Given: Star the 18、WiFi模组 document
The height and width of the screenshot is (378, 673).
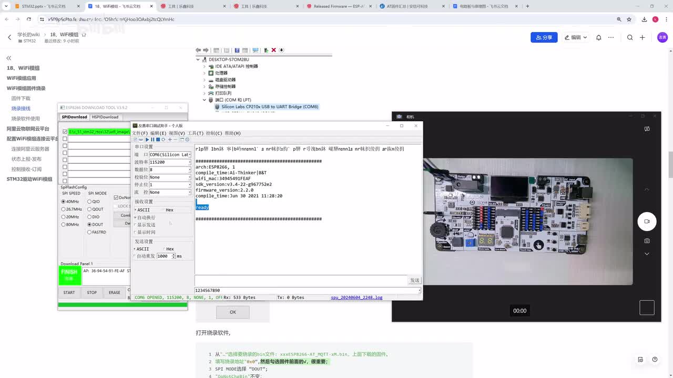Looking at the screenshot, I should click(x=84, y=35).
